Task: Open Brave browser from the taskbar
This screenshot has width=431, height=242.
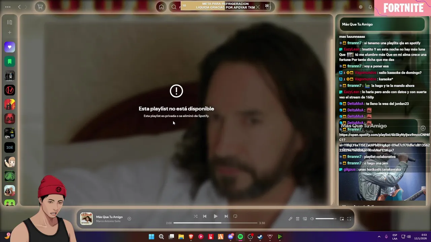Action: coord(191,237)
